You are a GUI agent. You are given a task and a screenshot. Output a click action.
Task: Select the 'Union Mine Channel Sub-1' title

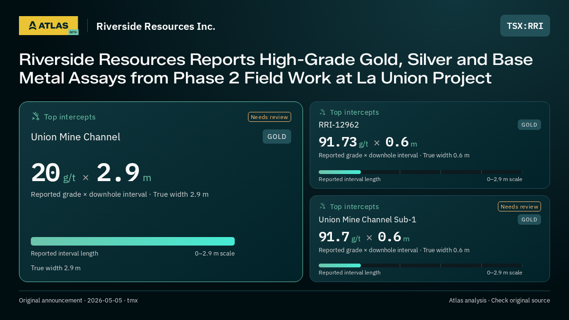pos(367,219)
